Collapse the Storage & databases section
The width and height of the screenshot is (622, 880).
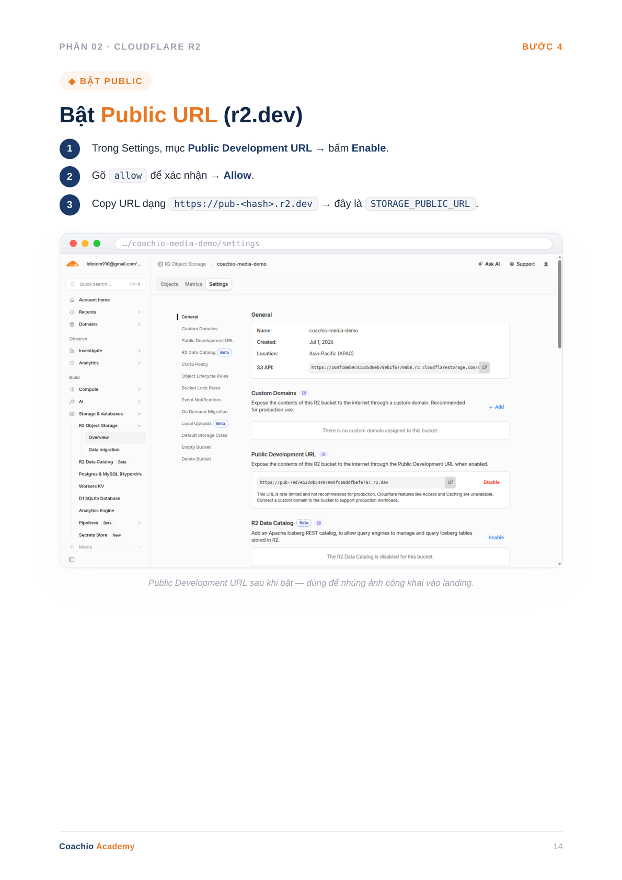pyautogui.click(x=140, y=414)
